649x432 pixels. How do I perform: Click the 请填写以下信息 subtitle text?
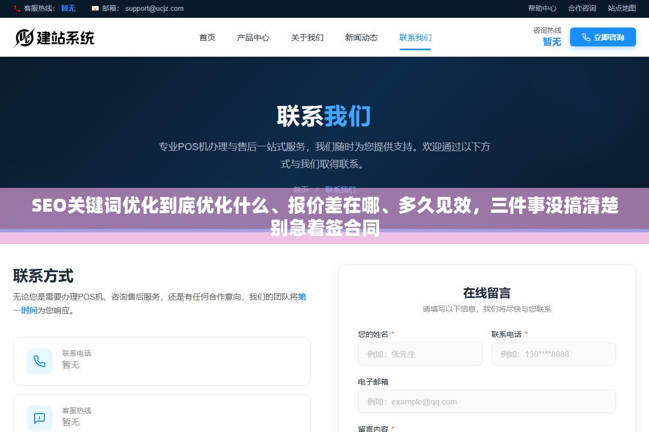coord(487,309)
